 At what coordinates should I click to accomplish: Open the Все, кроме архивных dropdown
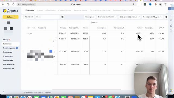(x=129, y=17)
